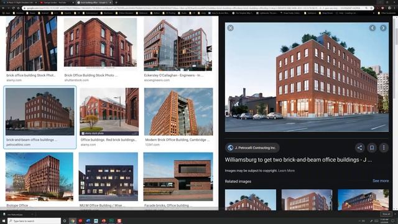Select the active Google image search tab

coord(94,2)
